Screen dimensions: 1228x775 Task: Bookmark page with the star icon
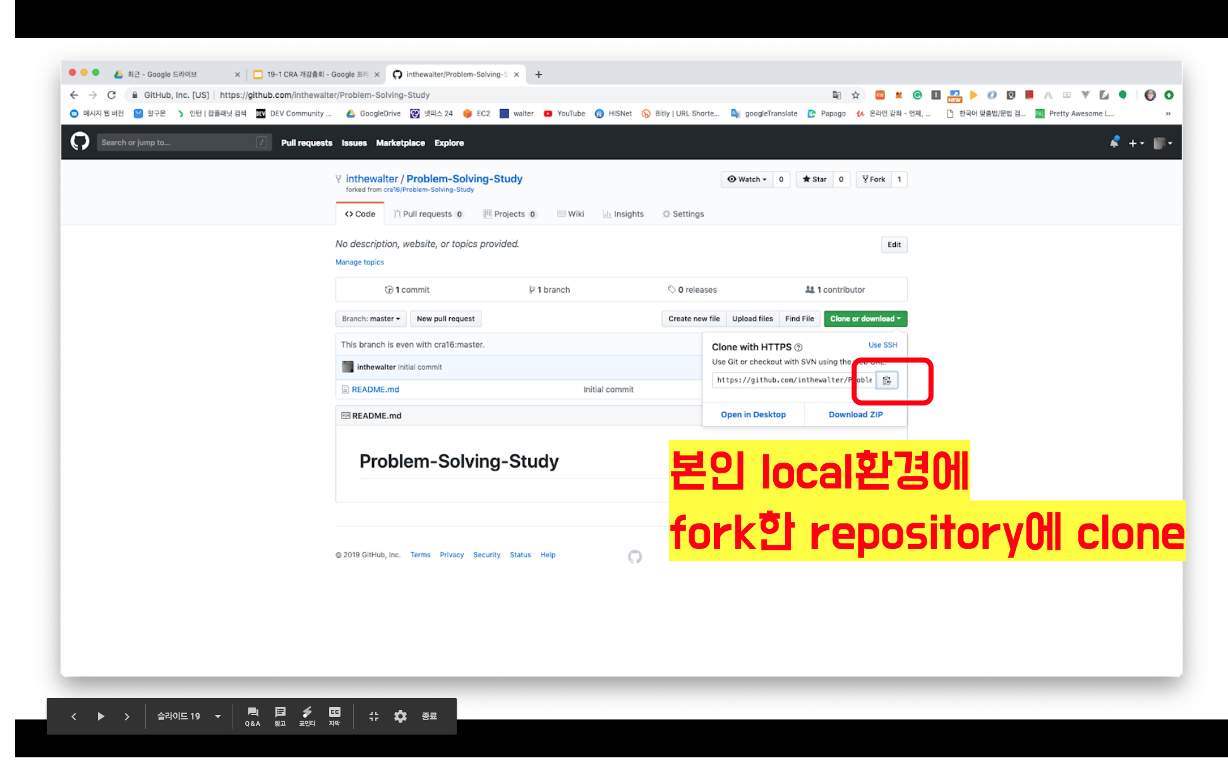tap(855, 95)
